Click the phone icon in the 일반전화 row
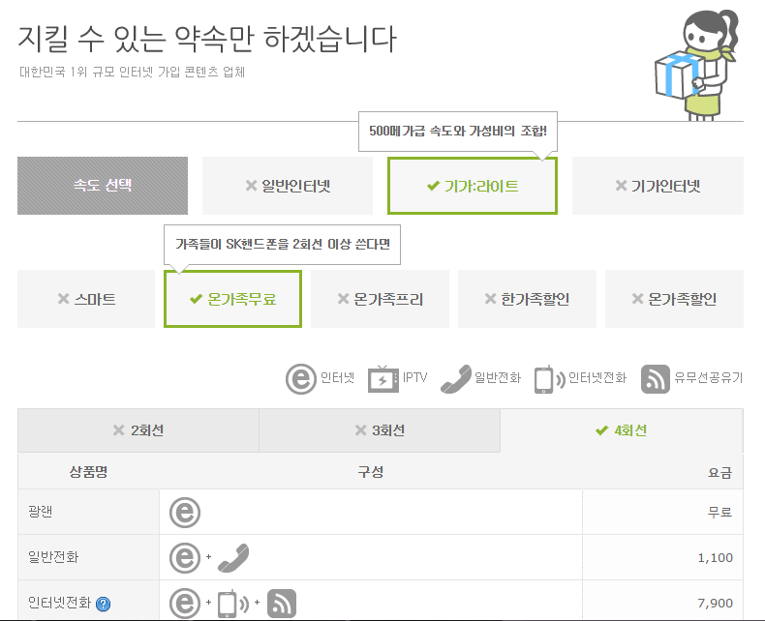Viewport: 765px width, 621px height. tap(232, 558)
